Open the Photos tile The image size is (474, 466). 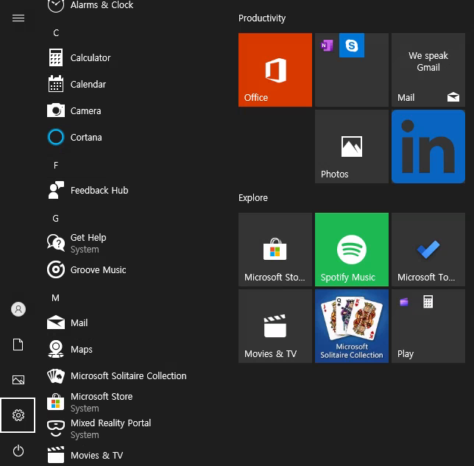352,146
